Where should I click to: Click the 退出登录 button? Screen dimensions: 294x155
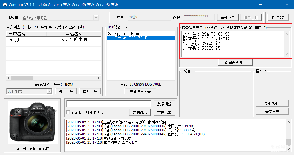[x=278, y=18]
